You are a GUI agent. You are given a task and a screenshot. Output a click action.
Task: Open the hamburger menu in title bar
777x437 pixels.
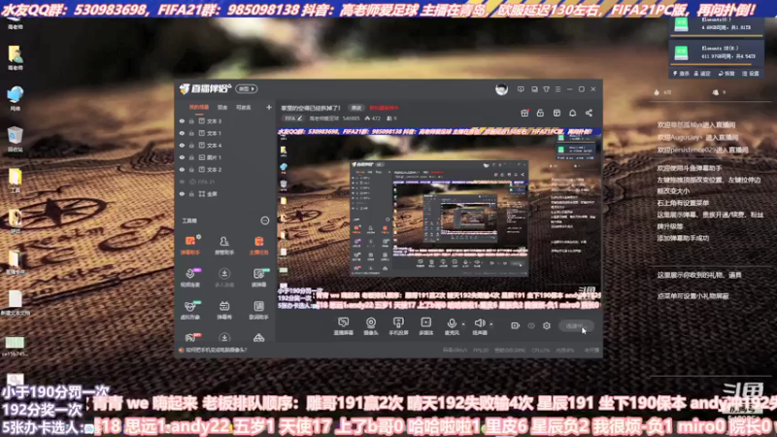(557, 89)
